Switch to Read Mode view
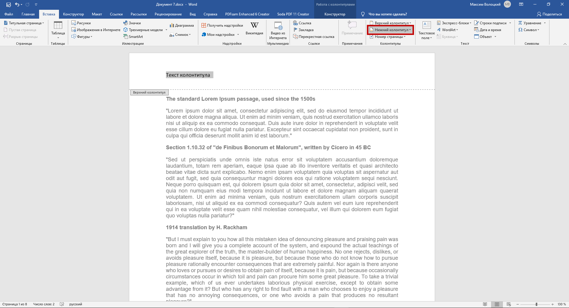 tap(485, 304)
